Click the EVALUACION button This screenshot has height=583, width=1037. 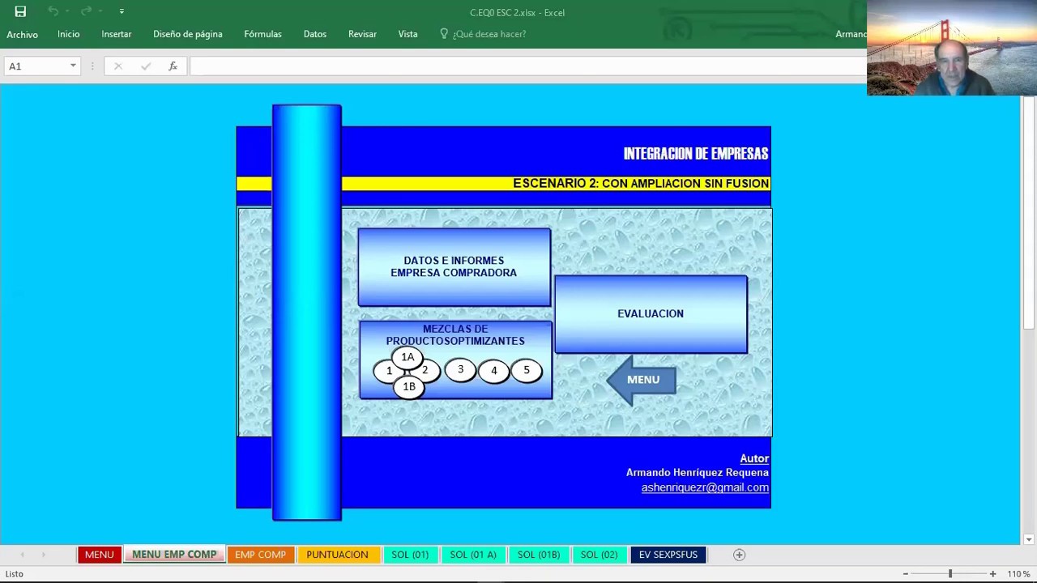point(651,314)
